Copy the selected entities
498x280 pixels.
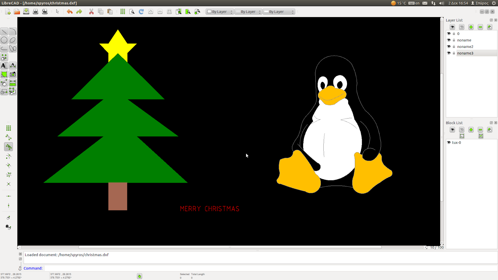point(101,12)
